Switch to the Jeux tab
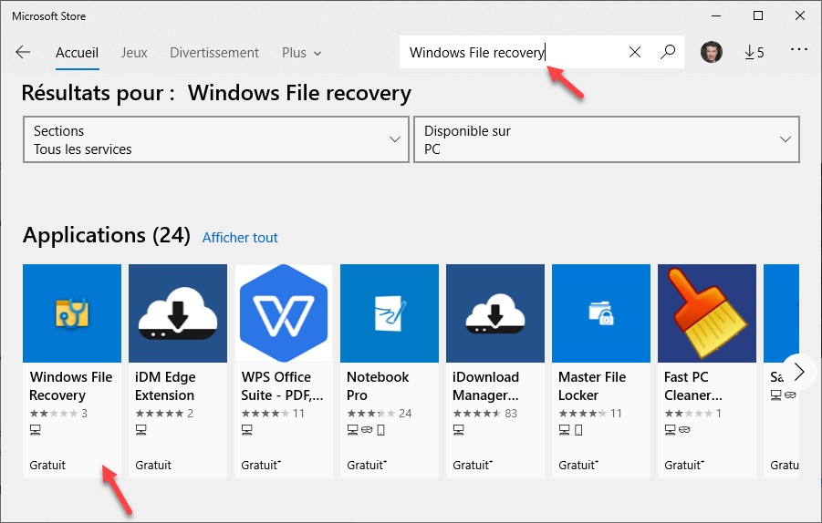Viewport: 822px width, 523px height. click(x=134, y=53)
